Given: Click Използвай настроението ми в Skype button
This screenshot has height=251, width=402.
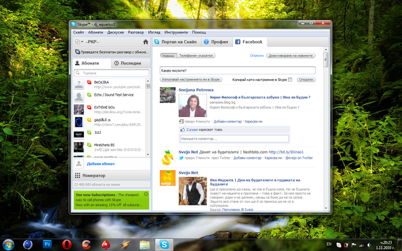Looking at the screenshot, I should 191,80.
